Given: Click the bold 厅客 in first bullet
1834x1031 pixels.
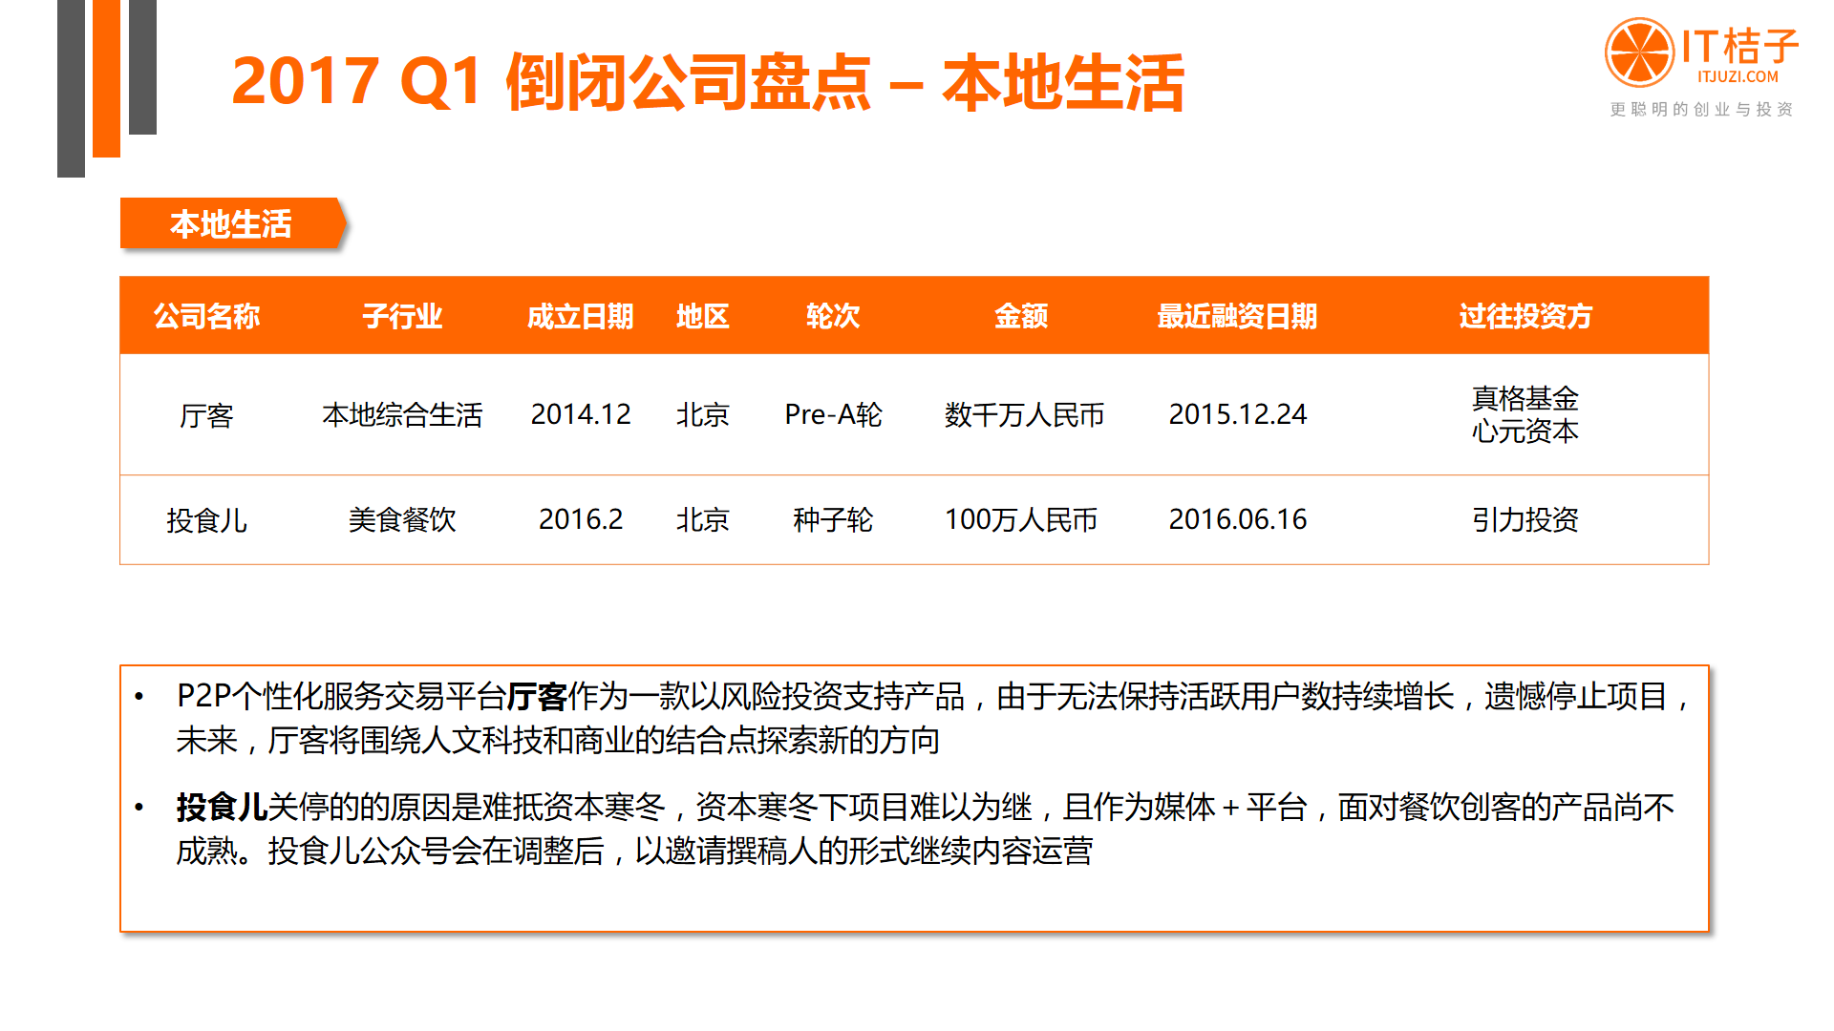Looking at the screenshot, I should coord(537,697).
